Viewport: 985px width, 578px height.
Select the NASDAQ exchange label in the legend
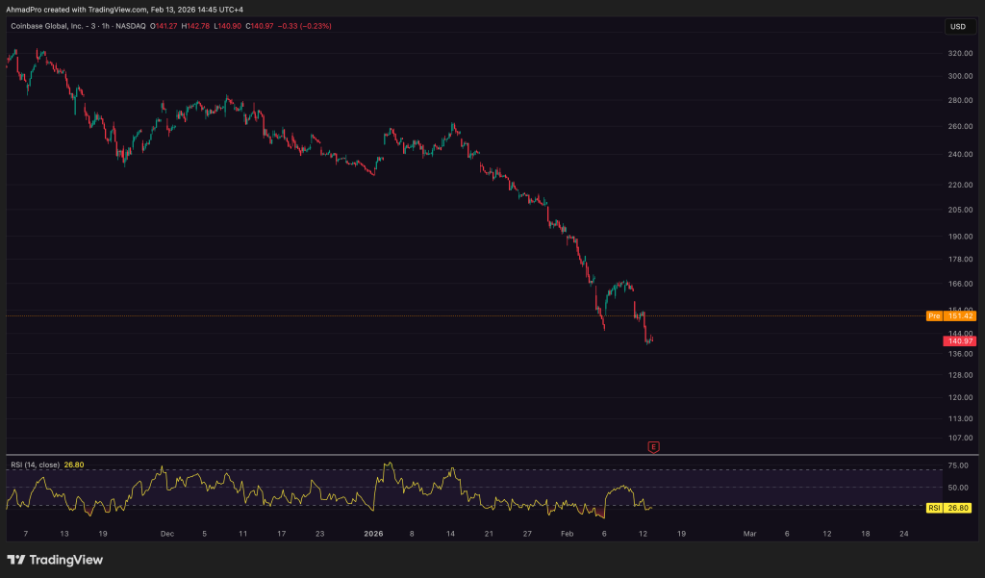[130, 27]
